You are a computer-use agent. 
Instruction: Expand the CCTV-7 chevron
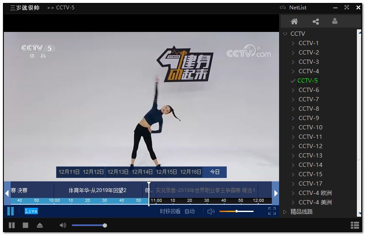click(x=293, y=100)
